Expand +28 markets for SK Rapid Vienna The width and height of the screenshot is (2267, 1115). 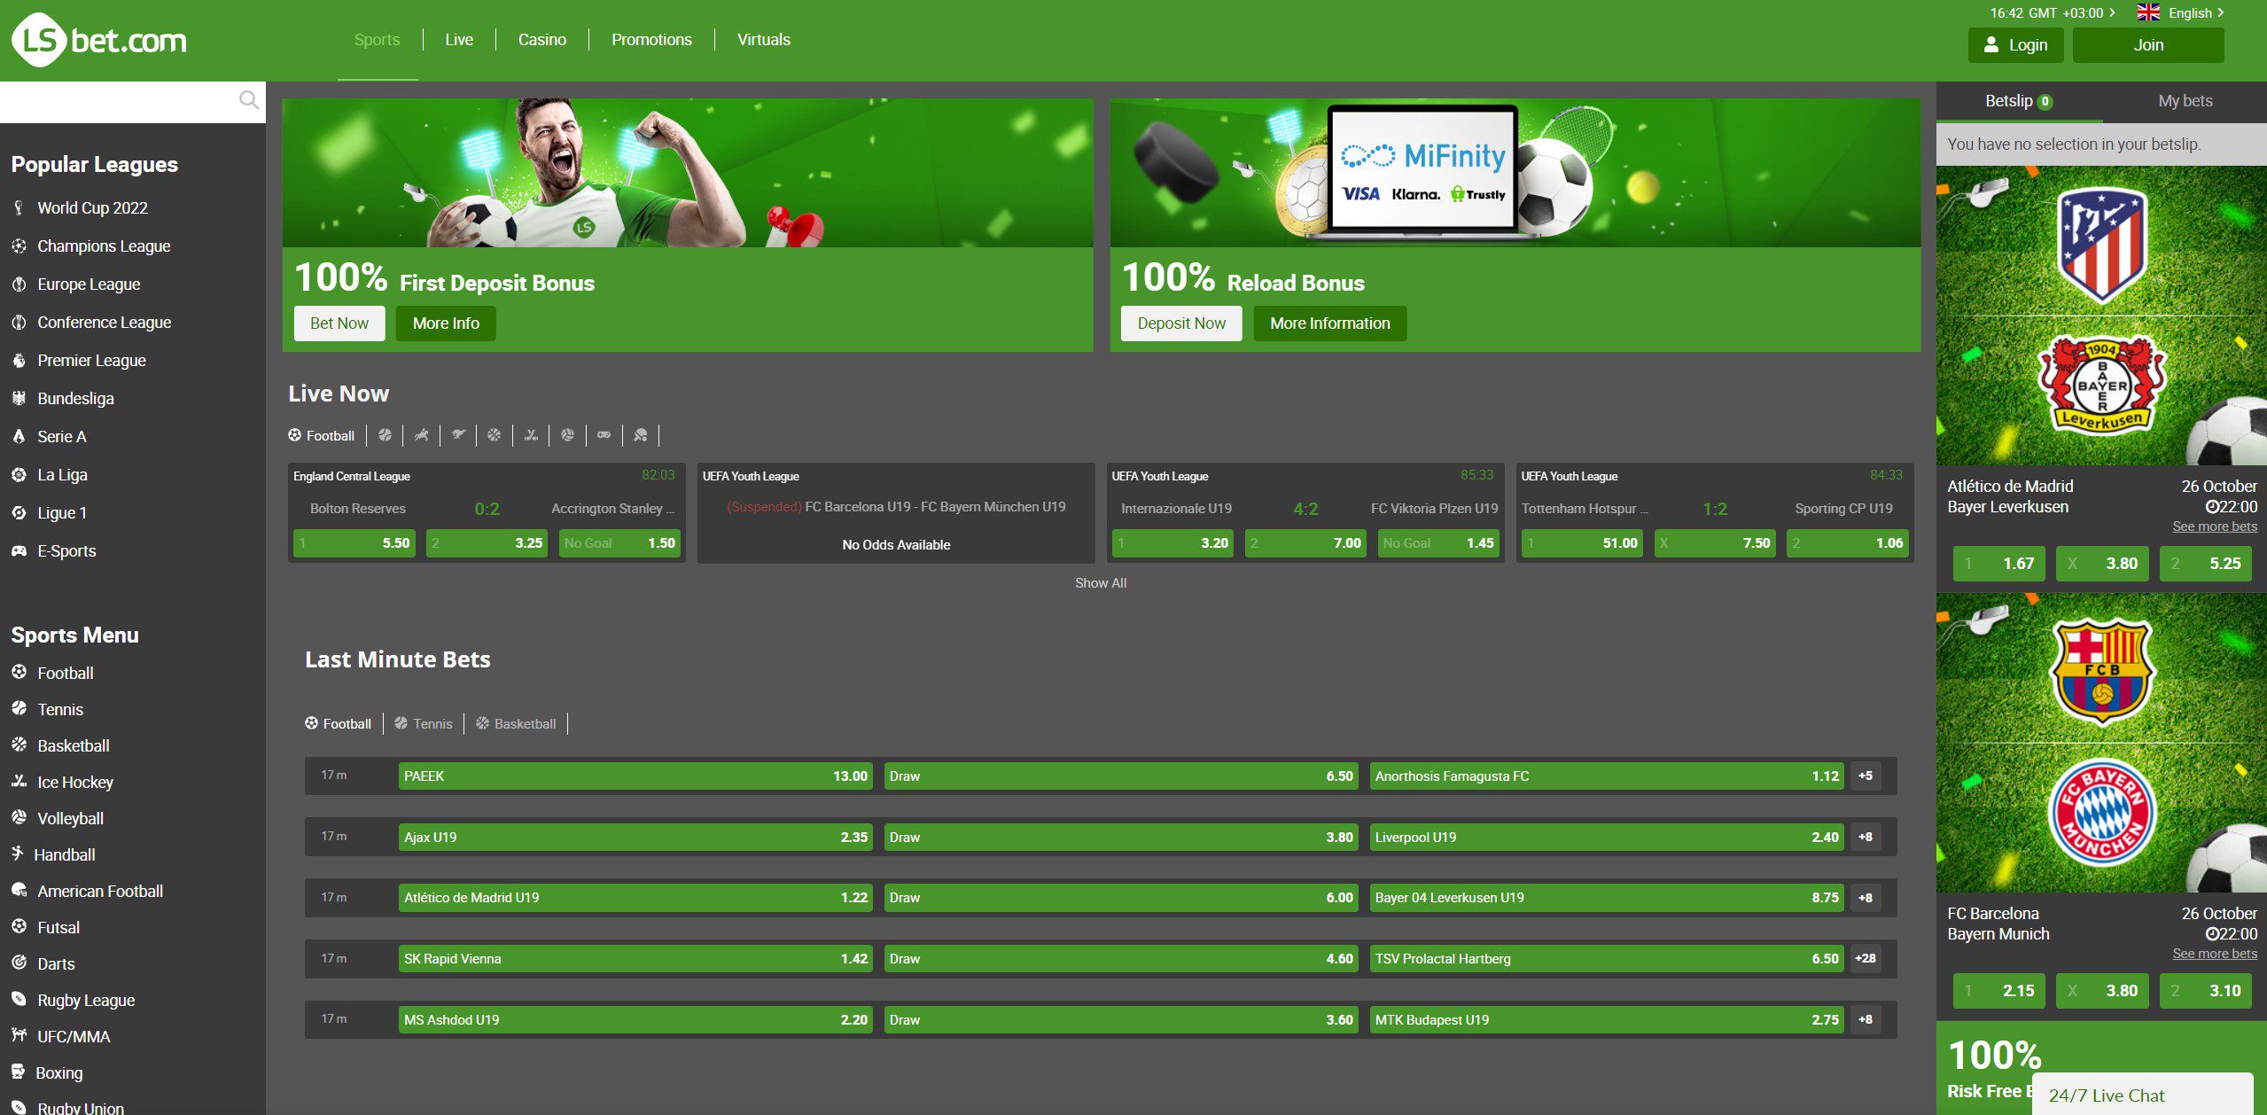tap(1866, 958)
